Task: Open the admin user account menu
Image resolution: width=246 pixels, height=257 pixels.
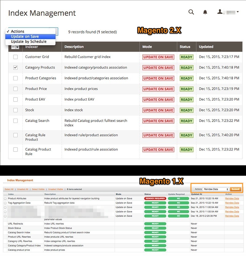Action: [x=228, y=12]
